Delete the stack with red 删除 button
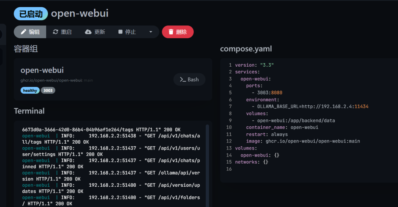 (178, 32)
